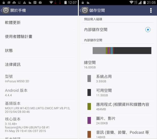157x139 pixels.
Task: Tap the settings gear beside 儲存空間
Action: click(x=85, y=10)
